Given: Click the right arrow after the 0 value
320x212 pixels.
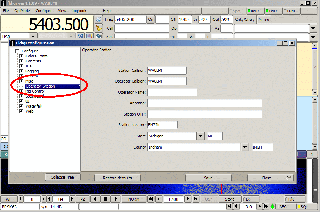Looking at the screenshot, I should tap(43, 199).
